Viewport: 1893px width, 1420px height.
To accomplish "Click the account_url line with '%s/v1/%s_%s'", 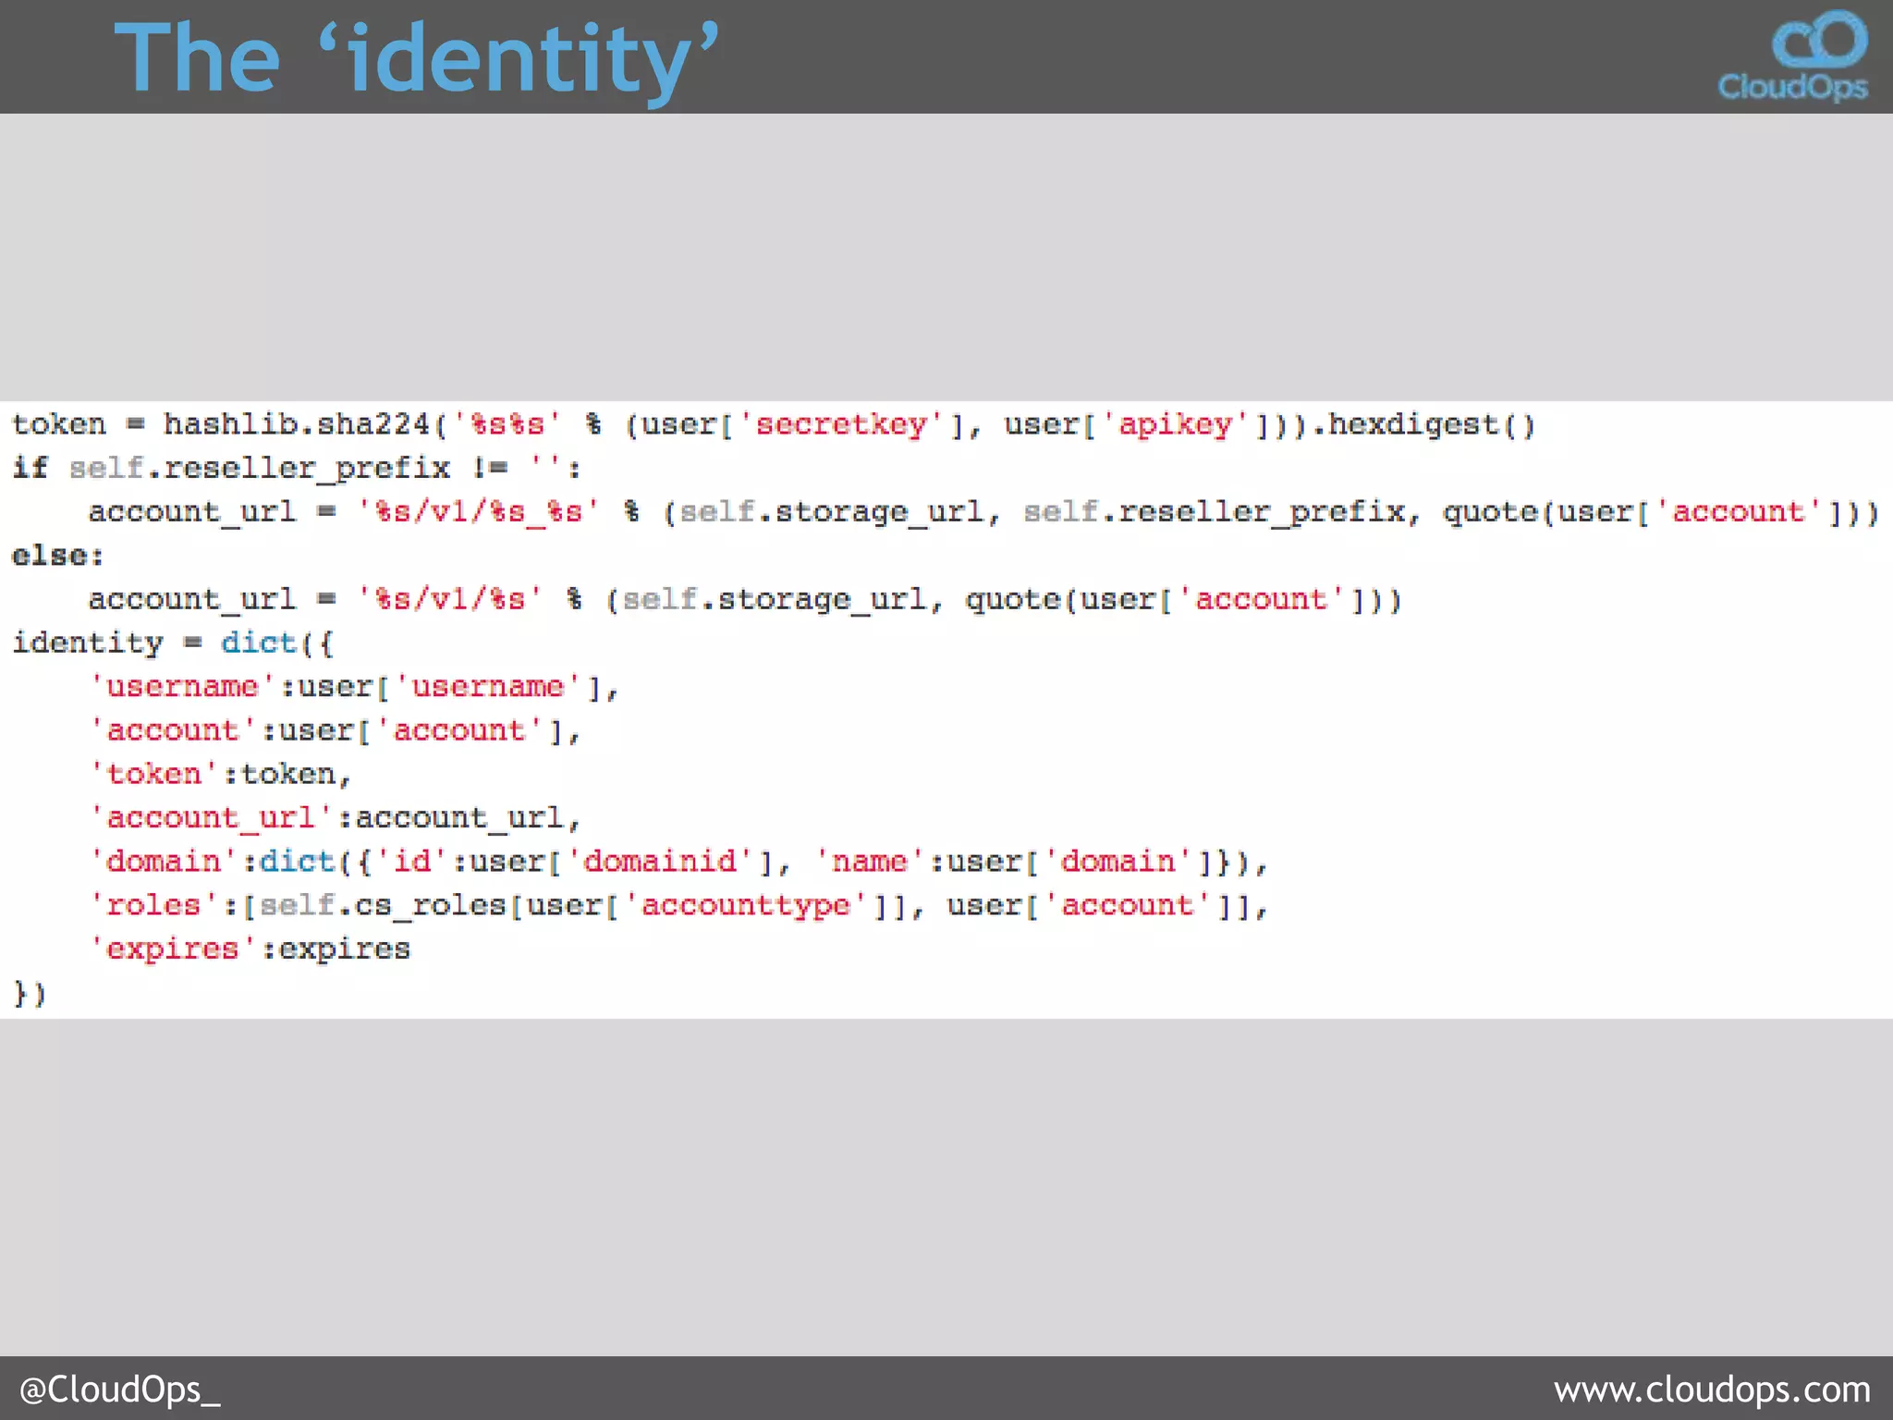I will [983, 512].
